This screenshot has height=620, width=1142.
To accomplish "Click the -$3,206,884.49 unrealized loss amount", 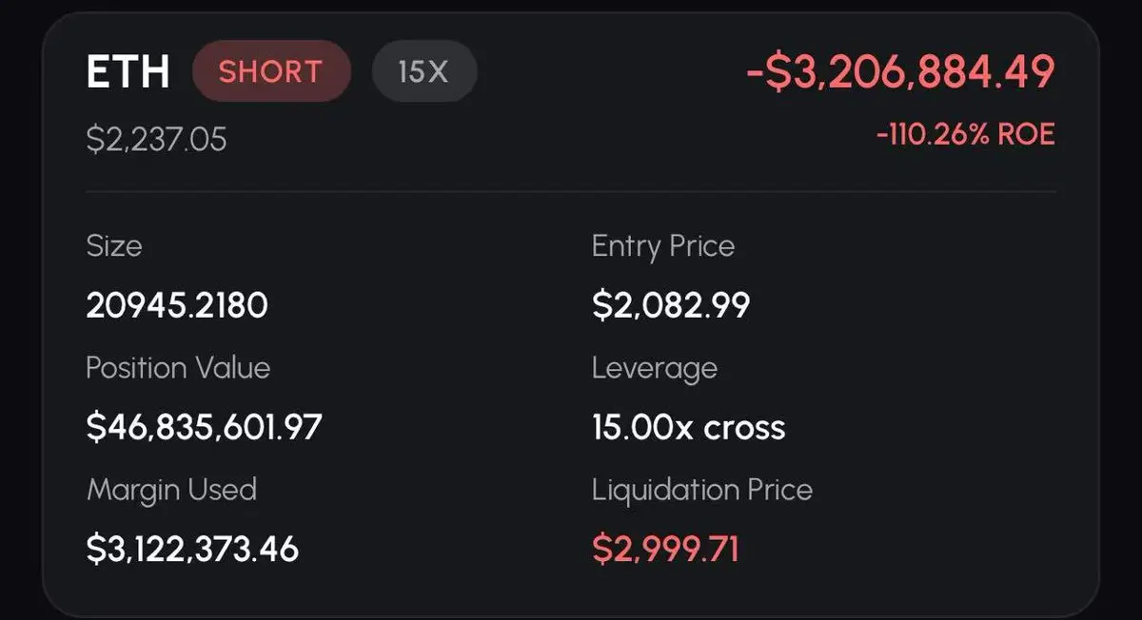I will click(900, 72).
